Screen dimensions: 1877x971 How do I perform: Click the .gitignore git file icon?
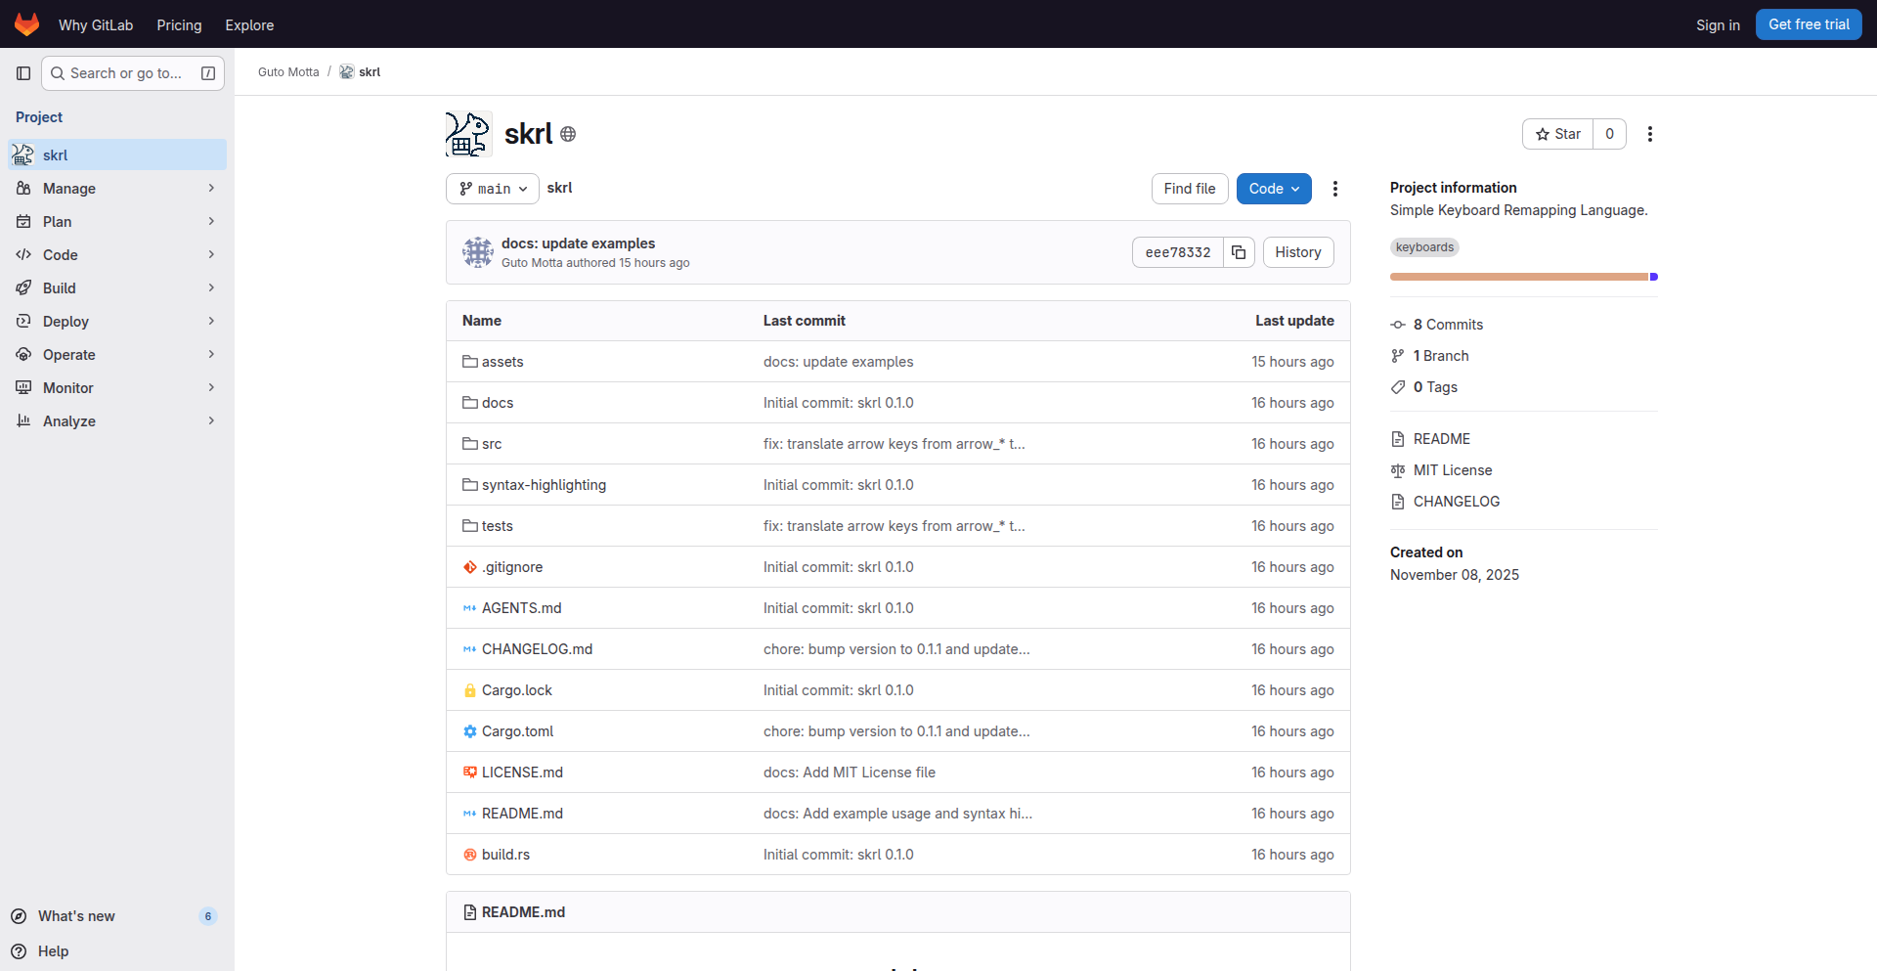[x=470, y=567]
